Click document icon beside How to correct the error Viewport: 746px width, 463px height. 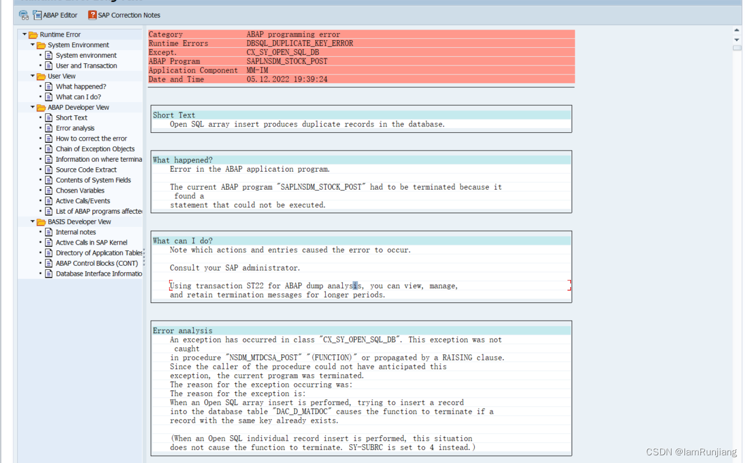[x=49, y=138]
